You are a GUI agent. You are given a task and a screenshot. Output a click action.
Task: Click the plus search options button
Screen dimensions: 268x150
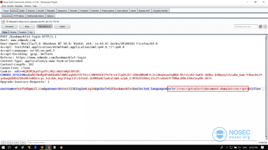point(16,143)
